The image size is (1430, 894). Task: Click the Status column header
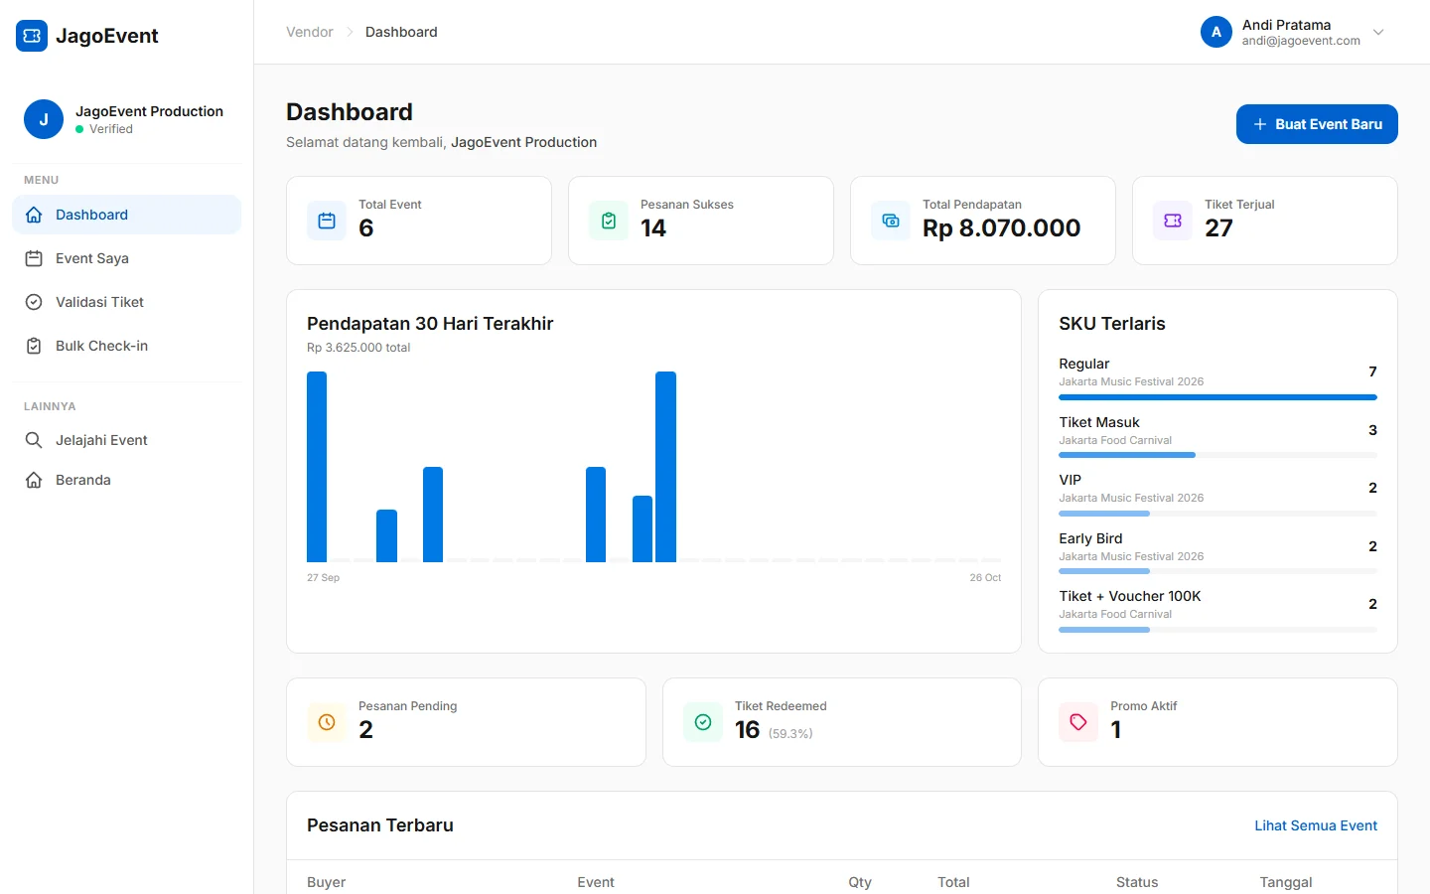point(1137,882)
